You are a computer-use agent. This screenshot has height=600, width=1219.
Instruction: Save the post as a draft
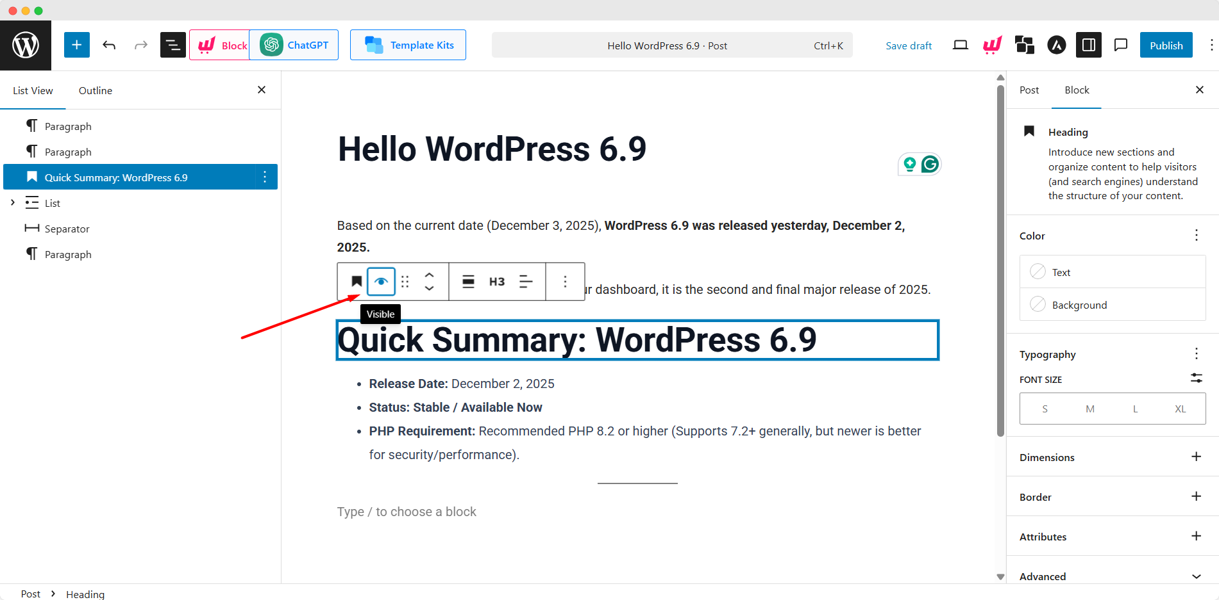908,45
